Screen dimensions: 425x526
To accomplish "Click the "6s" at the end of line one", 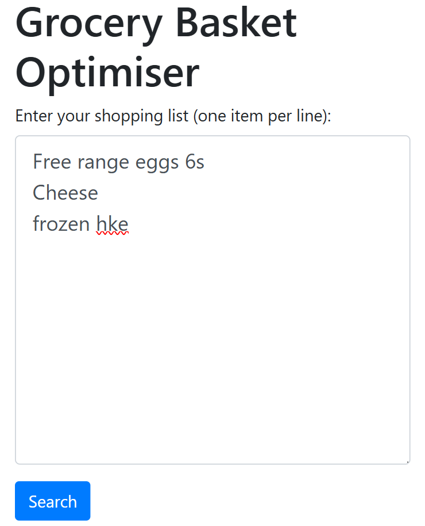I will 194,162.
